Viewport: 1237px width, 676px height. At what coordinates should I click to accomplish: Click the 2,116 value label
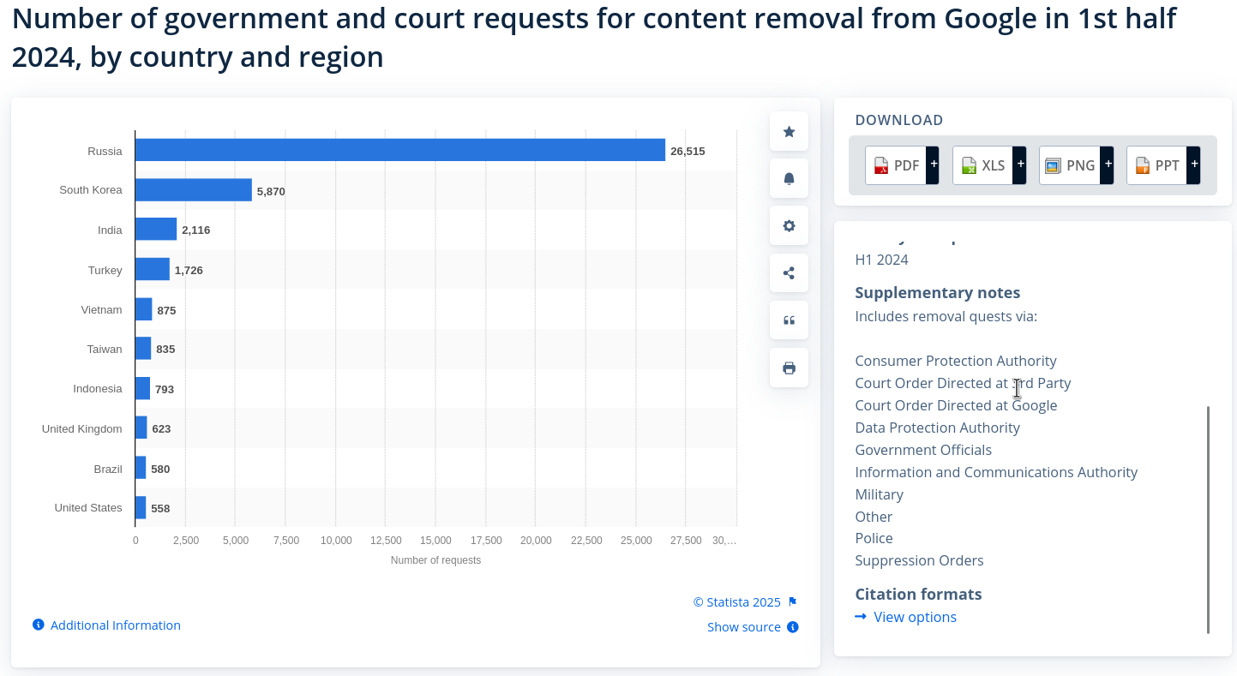tap(195, 230)
